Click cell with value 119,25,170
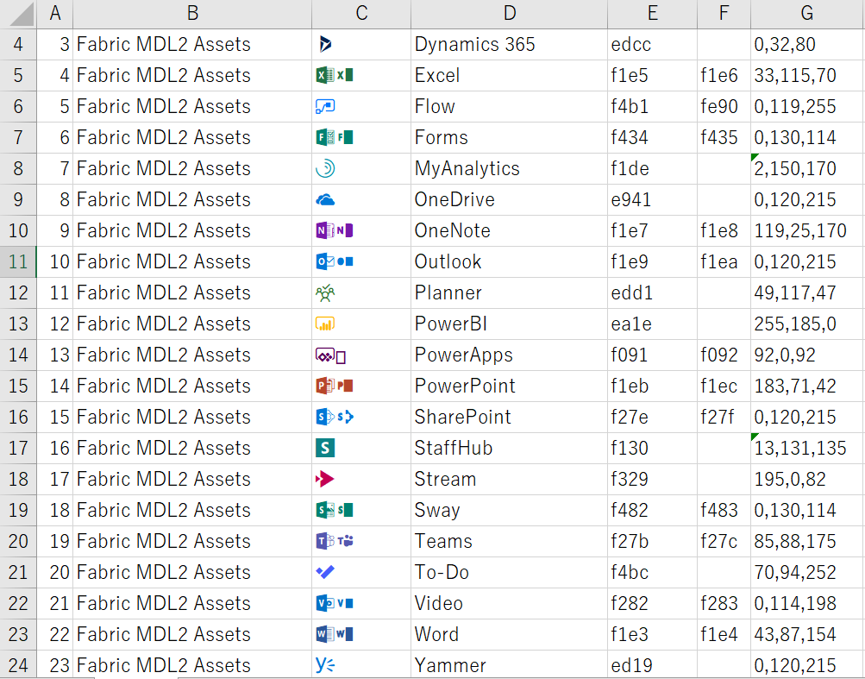Screen dimensions: 865x679 [x=807, y=230]
